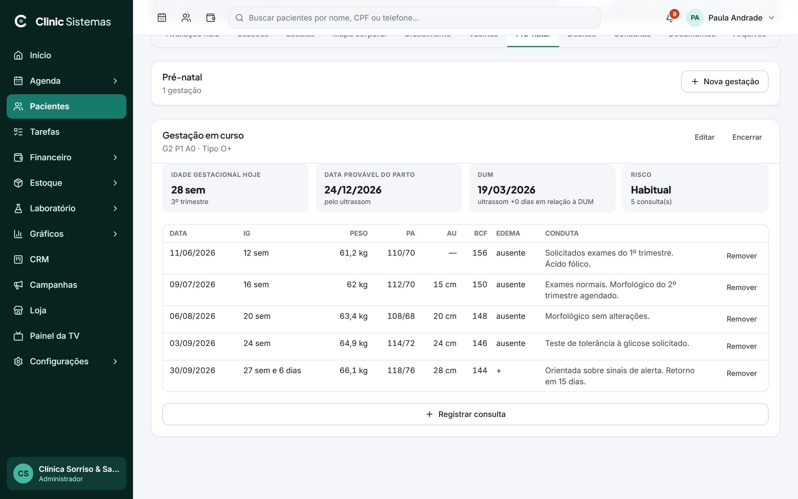This screenshot has width=798, height=499.
Task: Open the wallet shortcut icon in top bar
Action: (x=211, y=18)
